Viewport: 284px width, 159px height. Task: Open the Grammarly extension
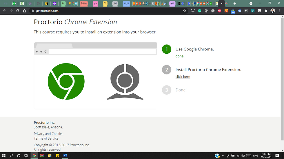coord(200,11)
